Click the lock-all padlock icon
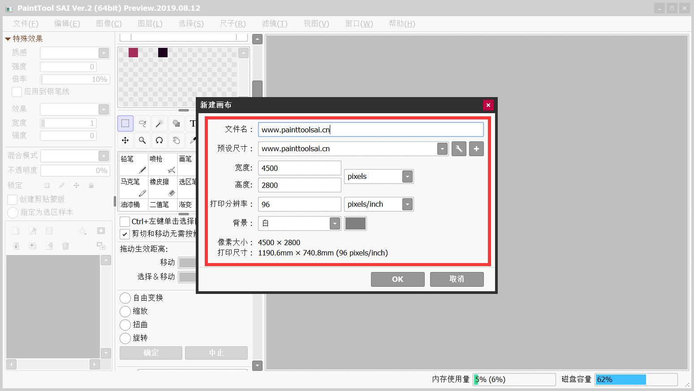The width and height of the screenshot is (694, 391). pos(91,185)
